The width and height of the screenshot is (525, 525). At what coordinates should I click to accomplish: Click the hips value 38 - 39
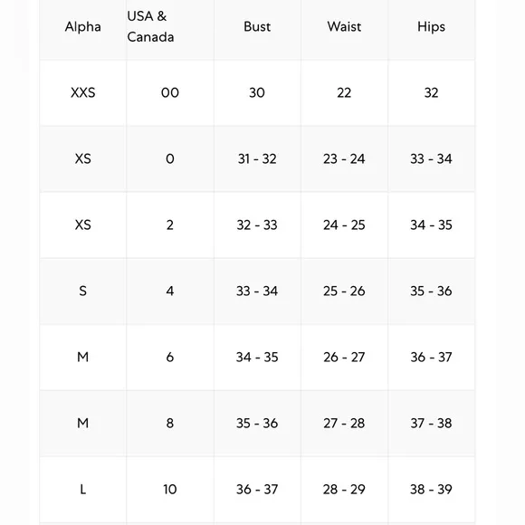click(x=431, y=489)
